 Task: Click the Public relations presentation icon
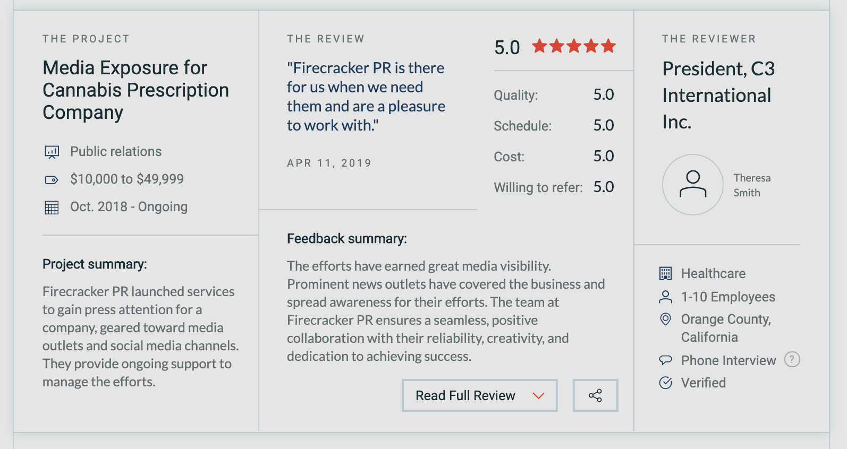pos(52,152)
